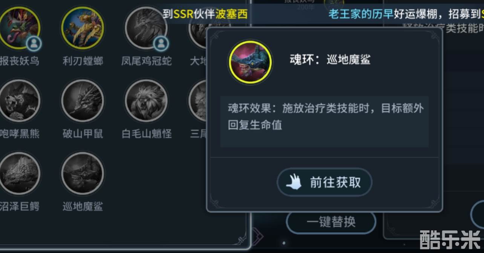Click the 魂环效果 description text box
This screenshot has height=253, width=484.
pyautogui.click(x=325, y=121)
